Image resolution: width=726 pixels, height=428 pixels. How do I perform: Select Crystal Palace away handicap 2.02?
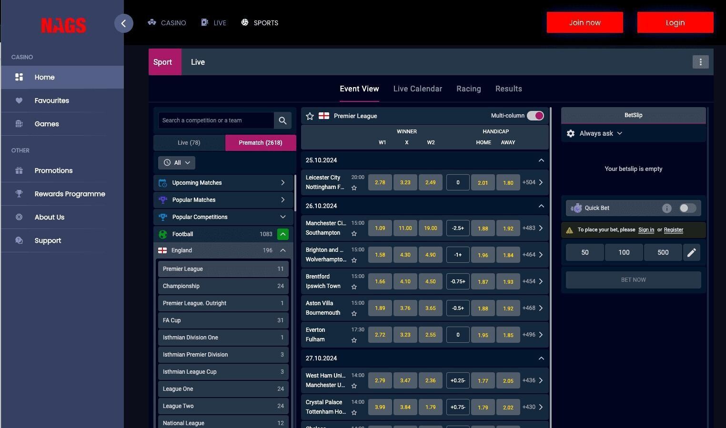pos(508,407)
